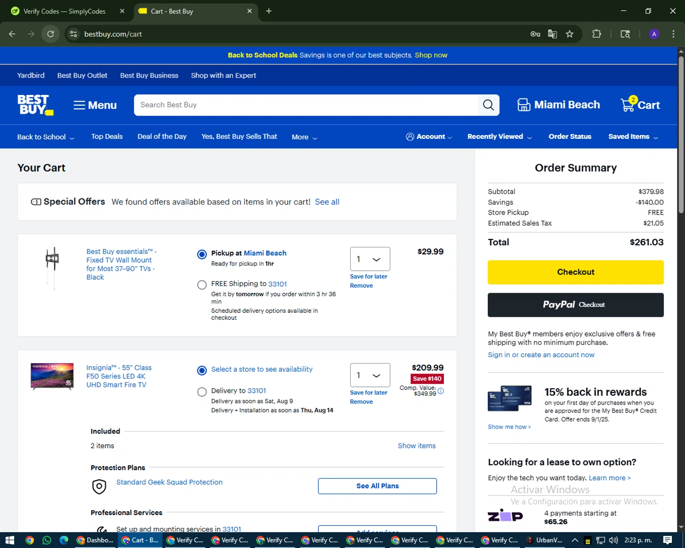Pay with PayPal Checkout button
This screenshot has height=548, width=685.
pyautogui.click(x=575, y=305)
